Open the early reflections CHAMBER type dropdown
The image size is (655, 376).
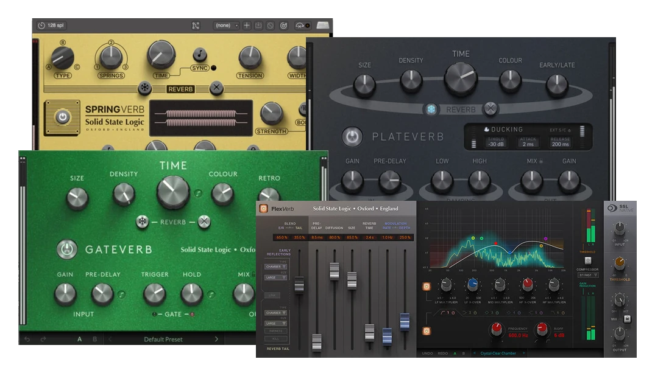tap(275, 266)
